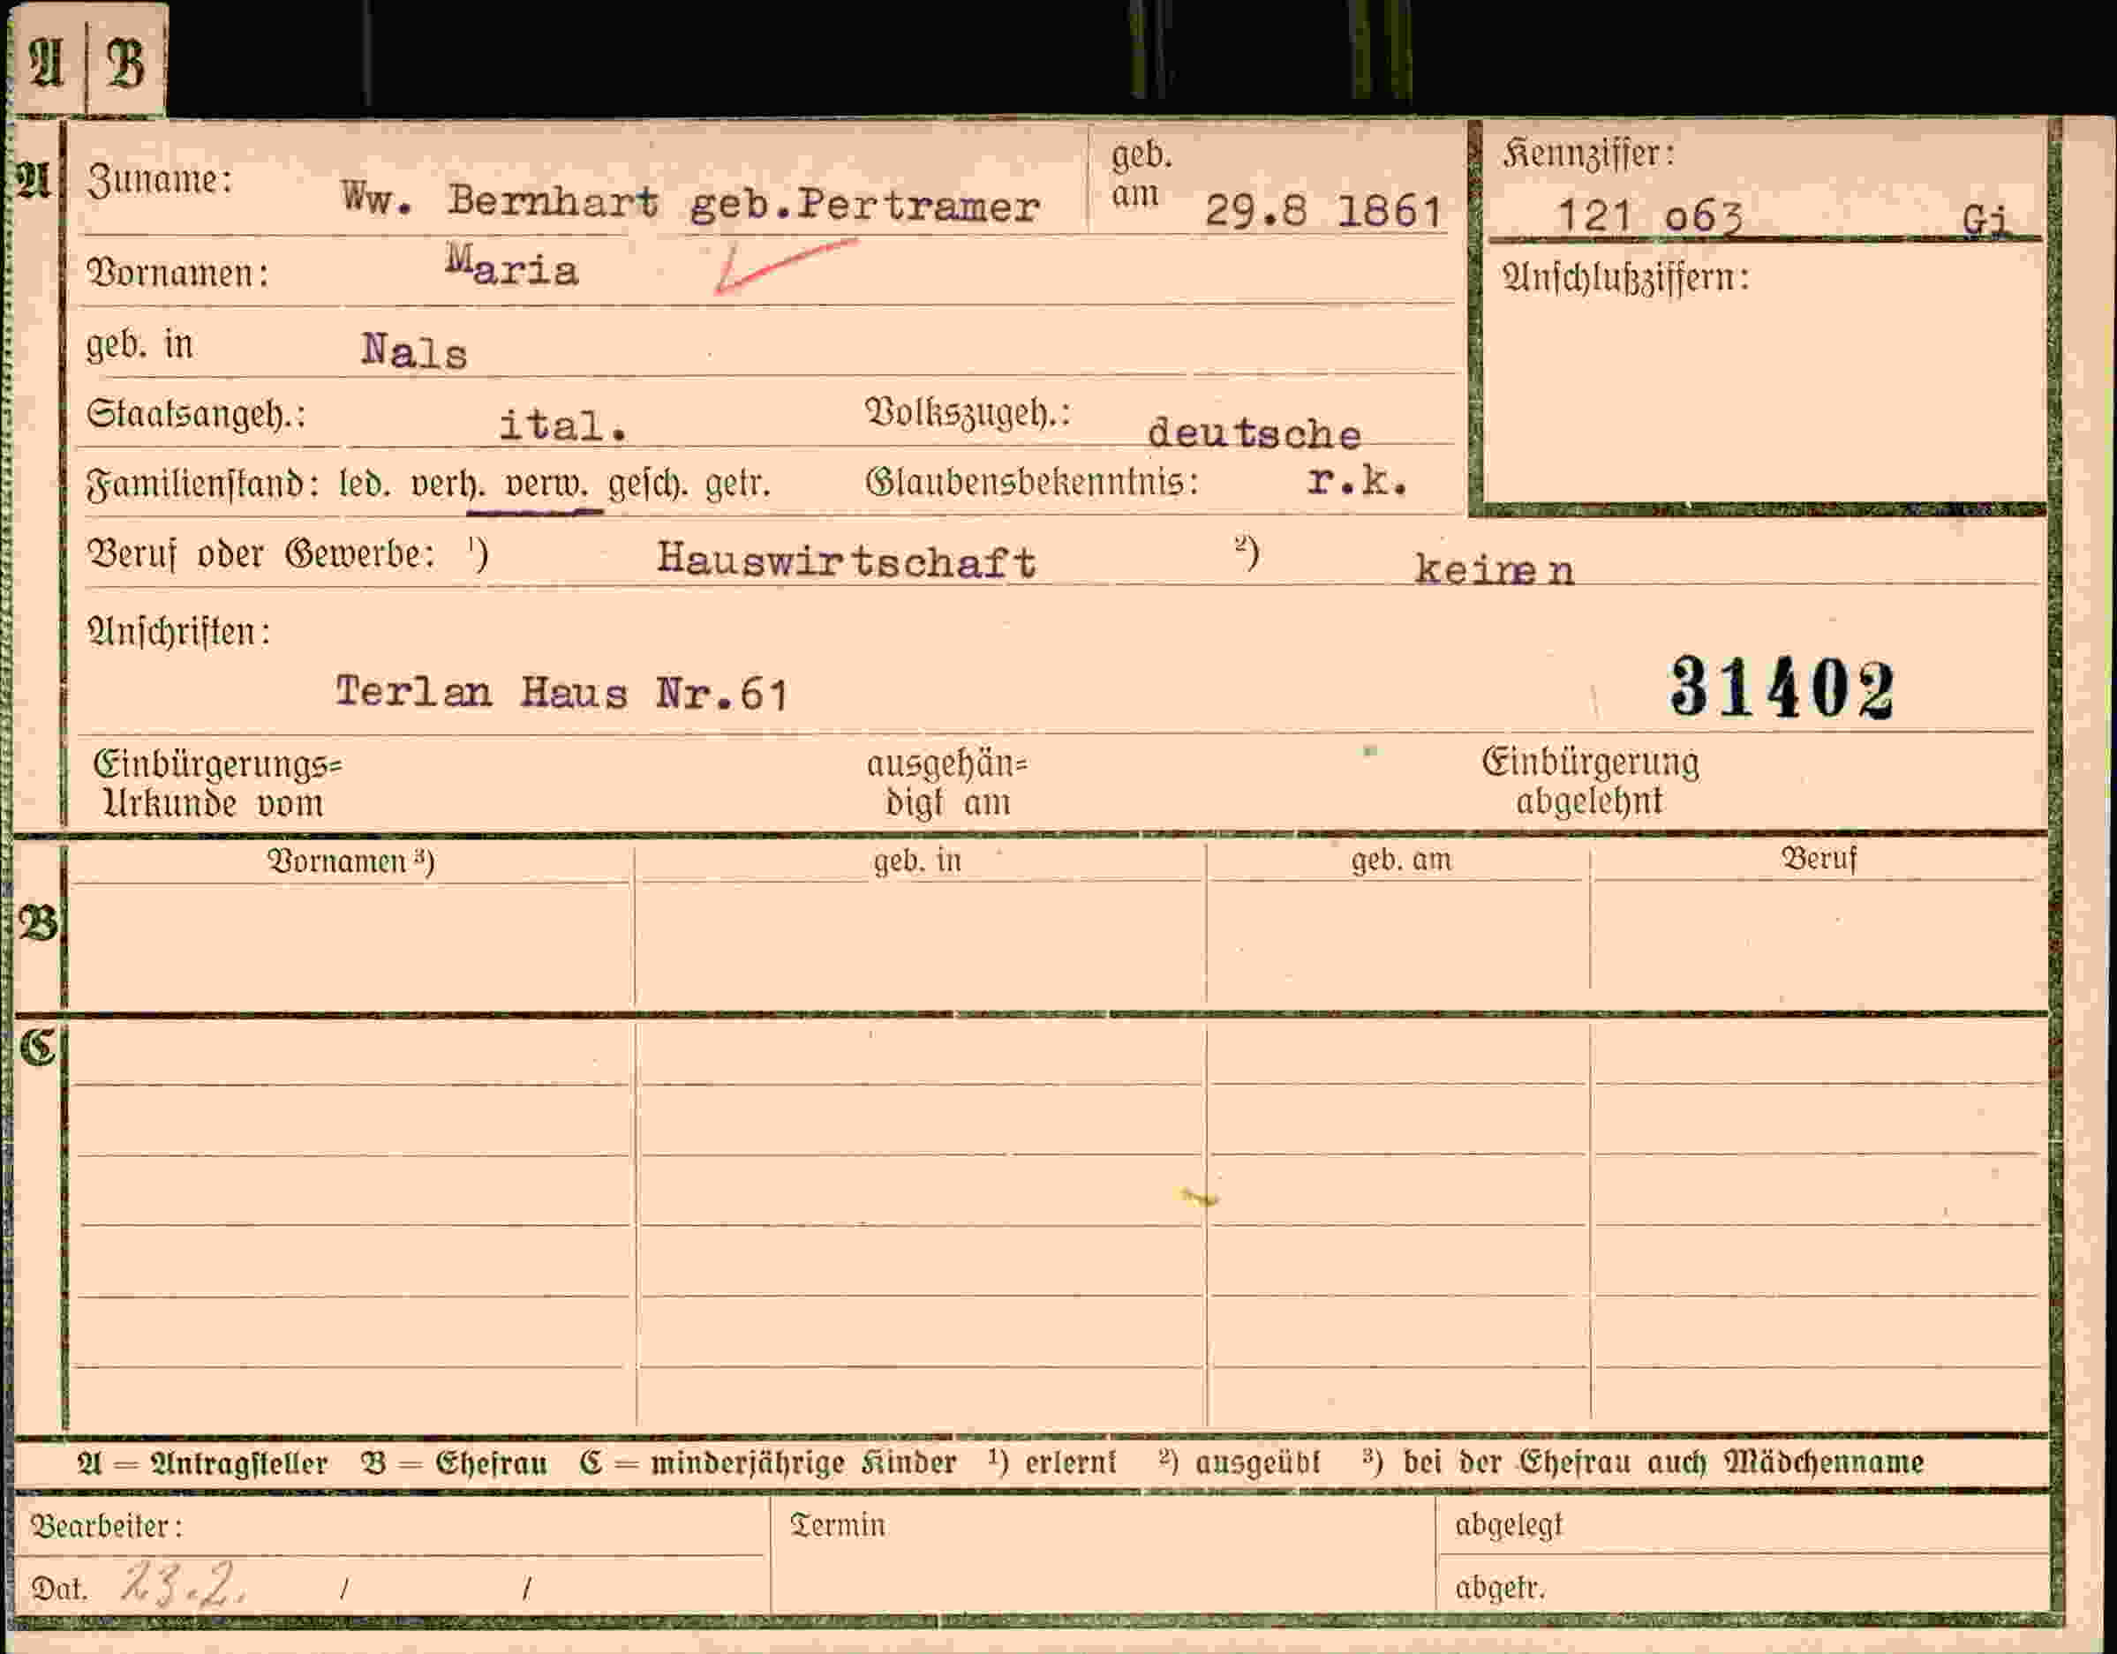Select the first name 'Maria'
Screen dimensions: 2117x1654
tap(512, 266)
